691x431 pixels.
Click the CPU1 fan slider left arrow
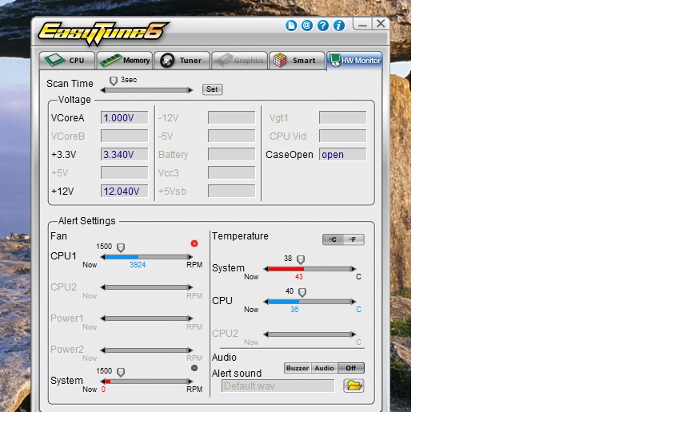(103, 257)
